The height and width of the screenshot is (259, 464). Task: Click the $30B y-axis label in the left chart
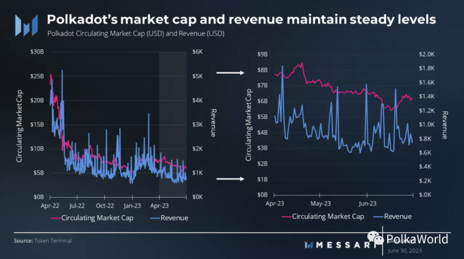pyautogui.click(x=37, y=52)
